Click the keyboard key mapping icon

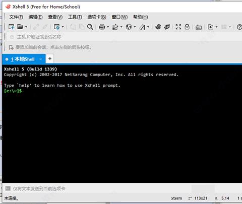point(199,27)
